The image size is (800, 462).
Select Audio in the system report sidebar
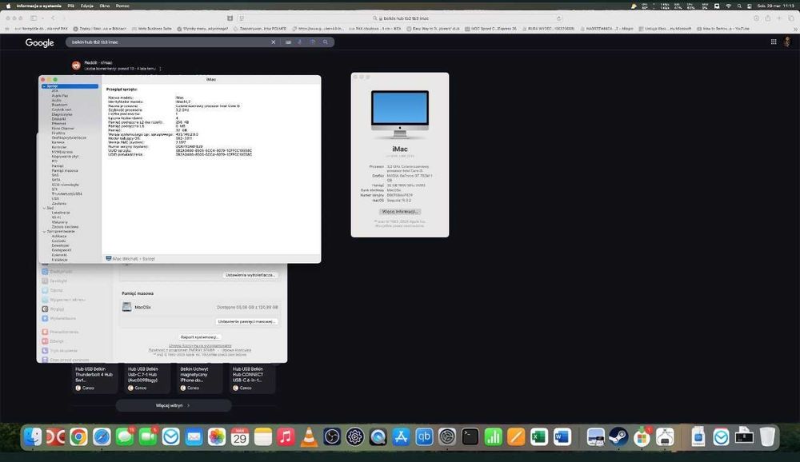click(56, 101)
